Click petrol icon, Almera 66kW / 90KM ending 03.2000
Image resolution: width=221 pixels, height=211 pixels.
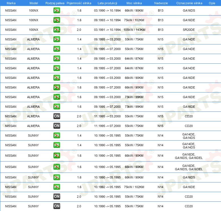(x=57, y=78)
